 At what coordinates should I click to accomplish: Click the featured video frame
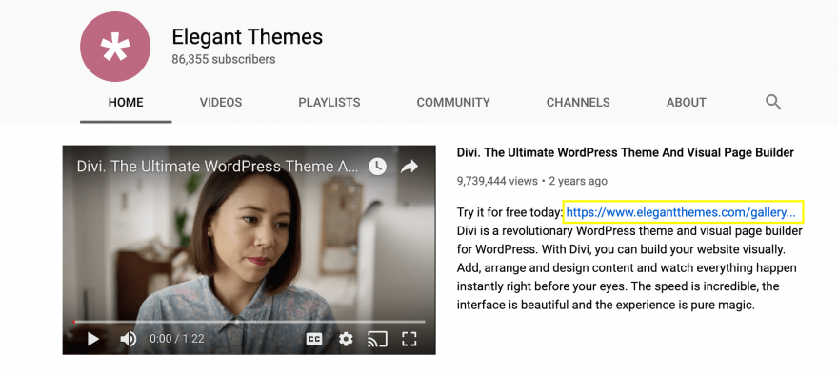tap(249, 249)
